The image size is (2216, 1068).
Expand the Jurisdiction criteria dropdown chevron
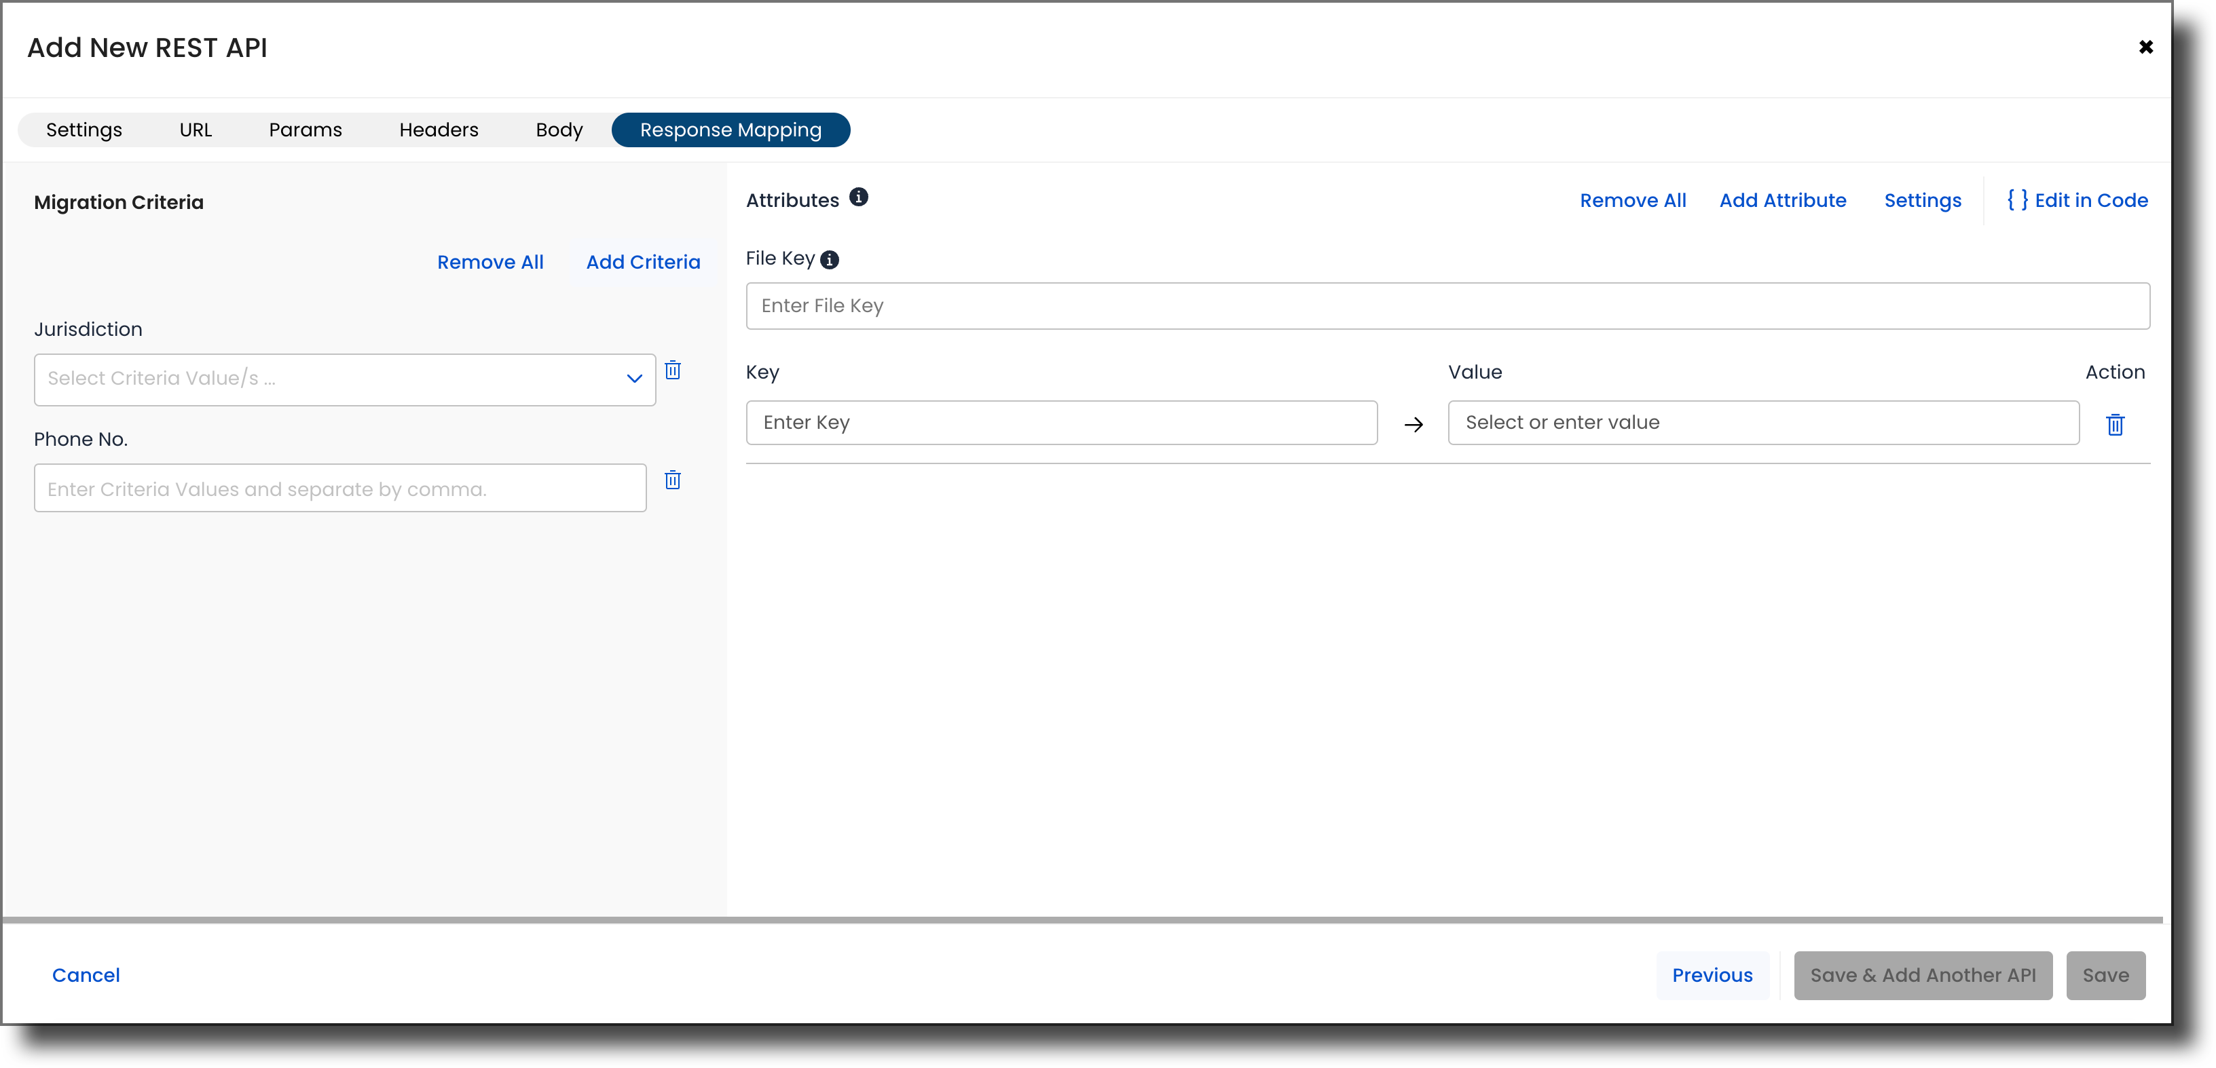tap(634, 379)
